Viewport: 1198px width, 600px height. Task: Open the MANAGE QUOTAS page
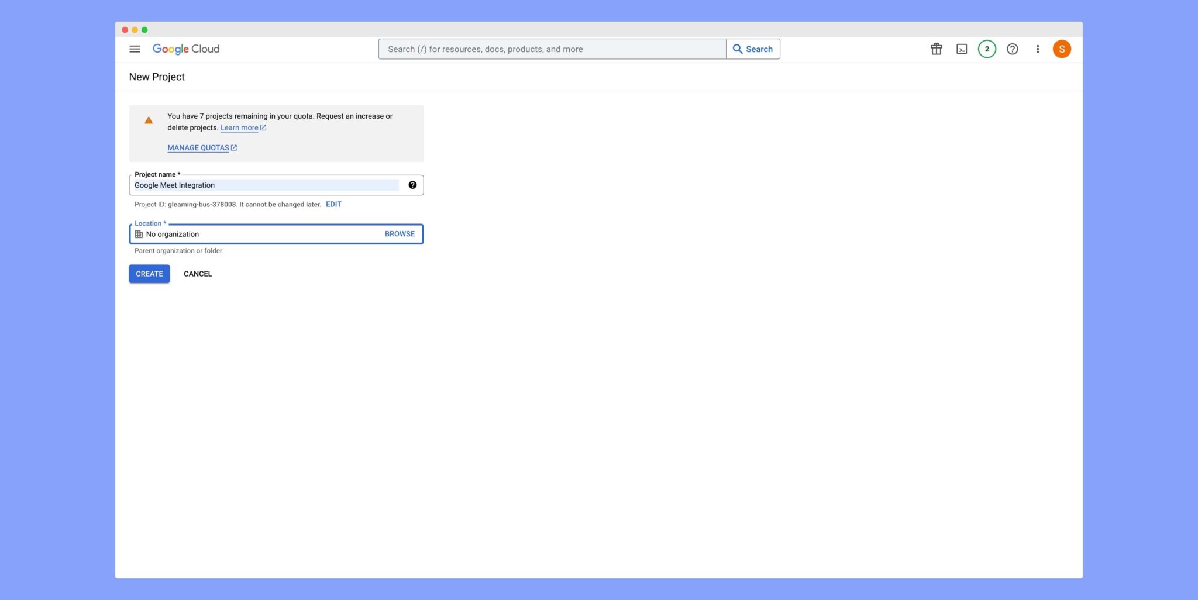(198, 147)
